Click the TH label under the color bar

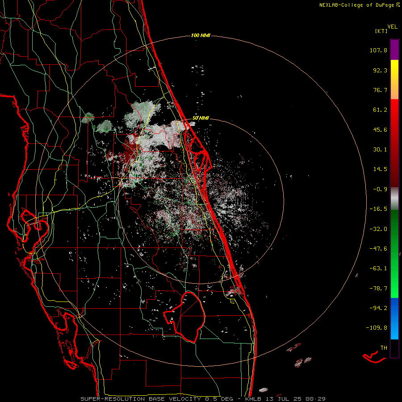384,348
